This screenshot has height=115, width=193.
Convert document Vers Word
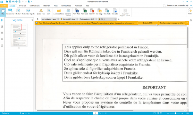77,12
